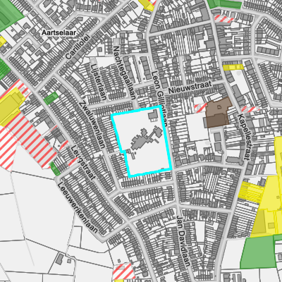The width and height of the screenshot is (282, 282).
Task: Select the Carillolei street label
Action: tap(78, 47)
